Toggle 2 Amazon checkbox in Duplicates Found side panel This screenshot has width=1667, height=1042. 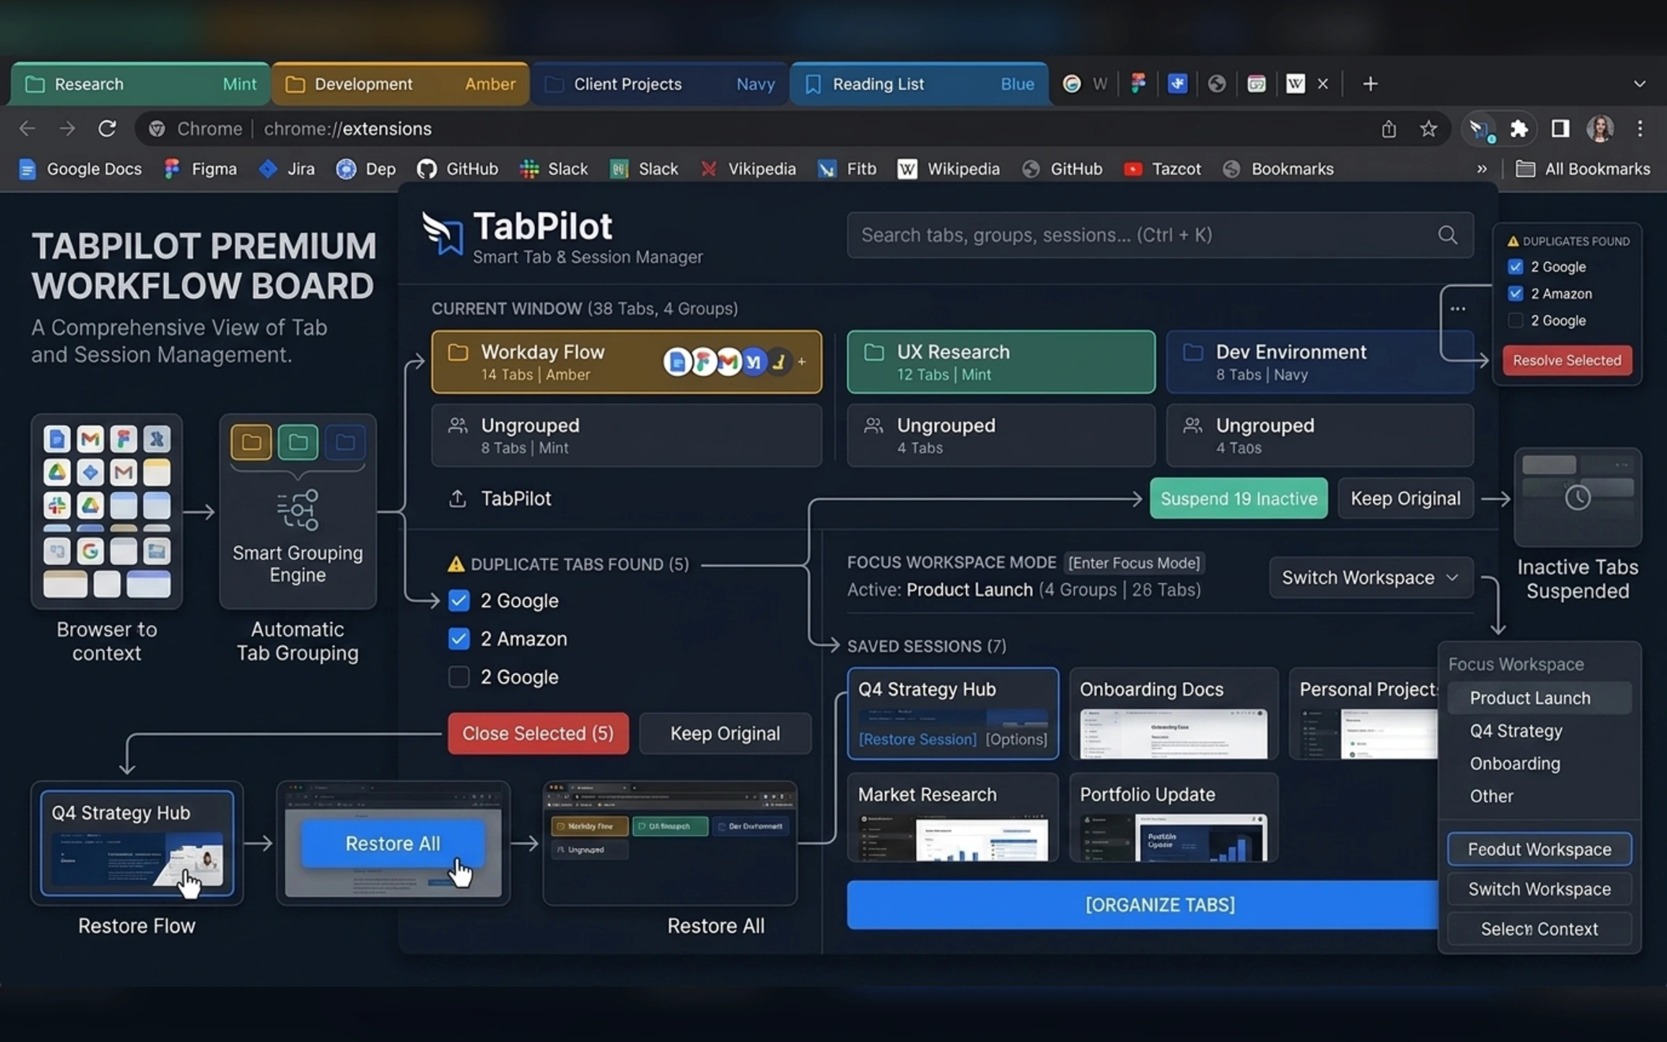tap(1516, 294)
